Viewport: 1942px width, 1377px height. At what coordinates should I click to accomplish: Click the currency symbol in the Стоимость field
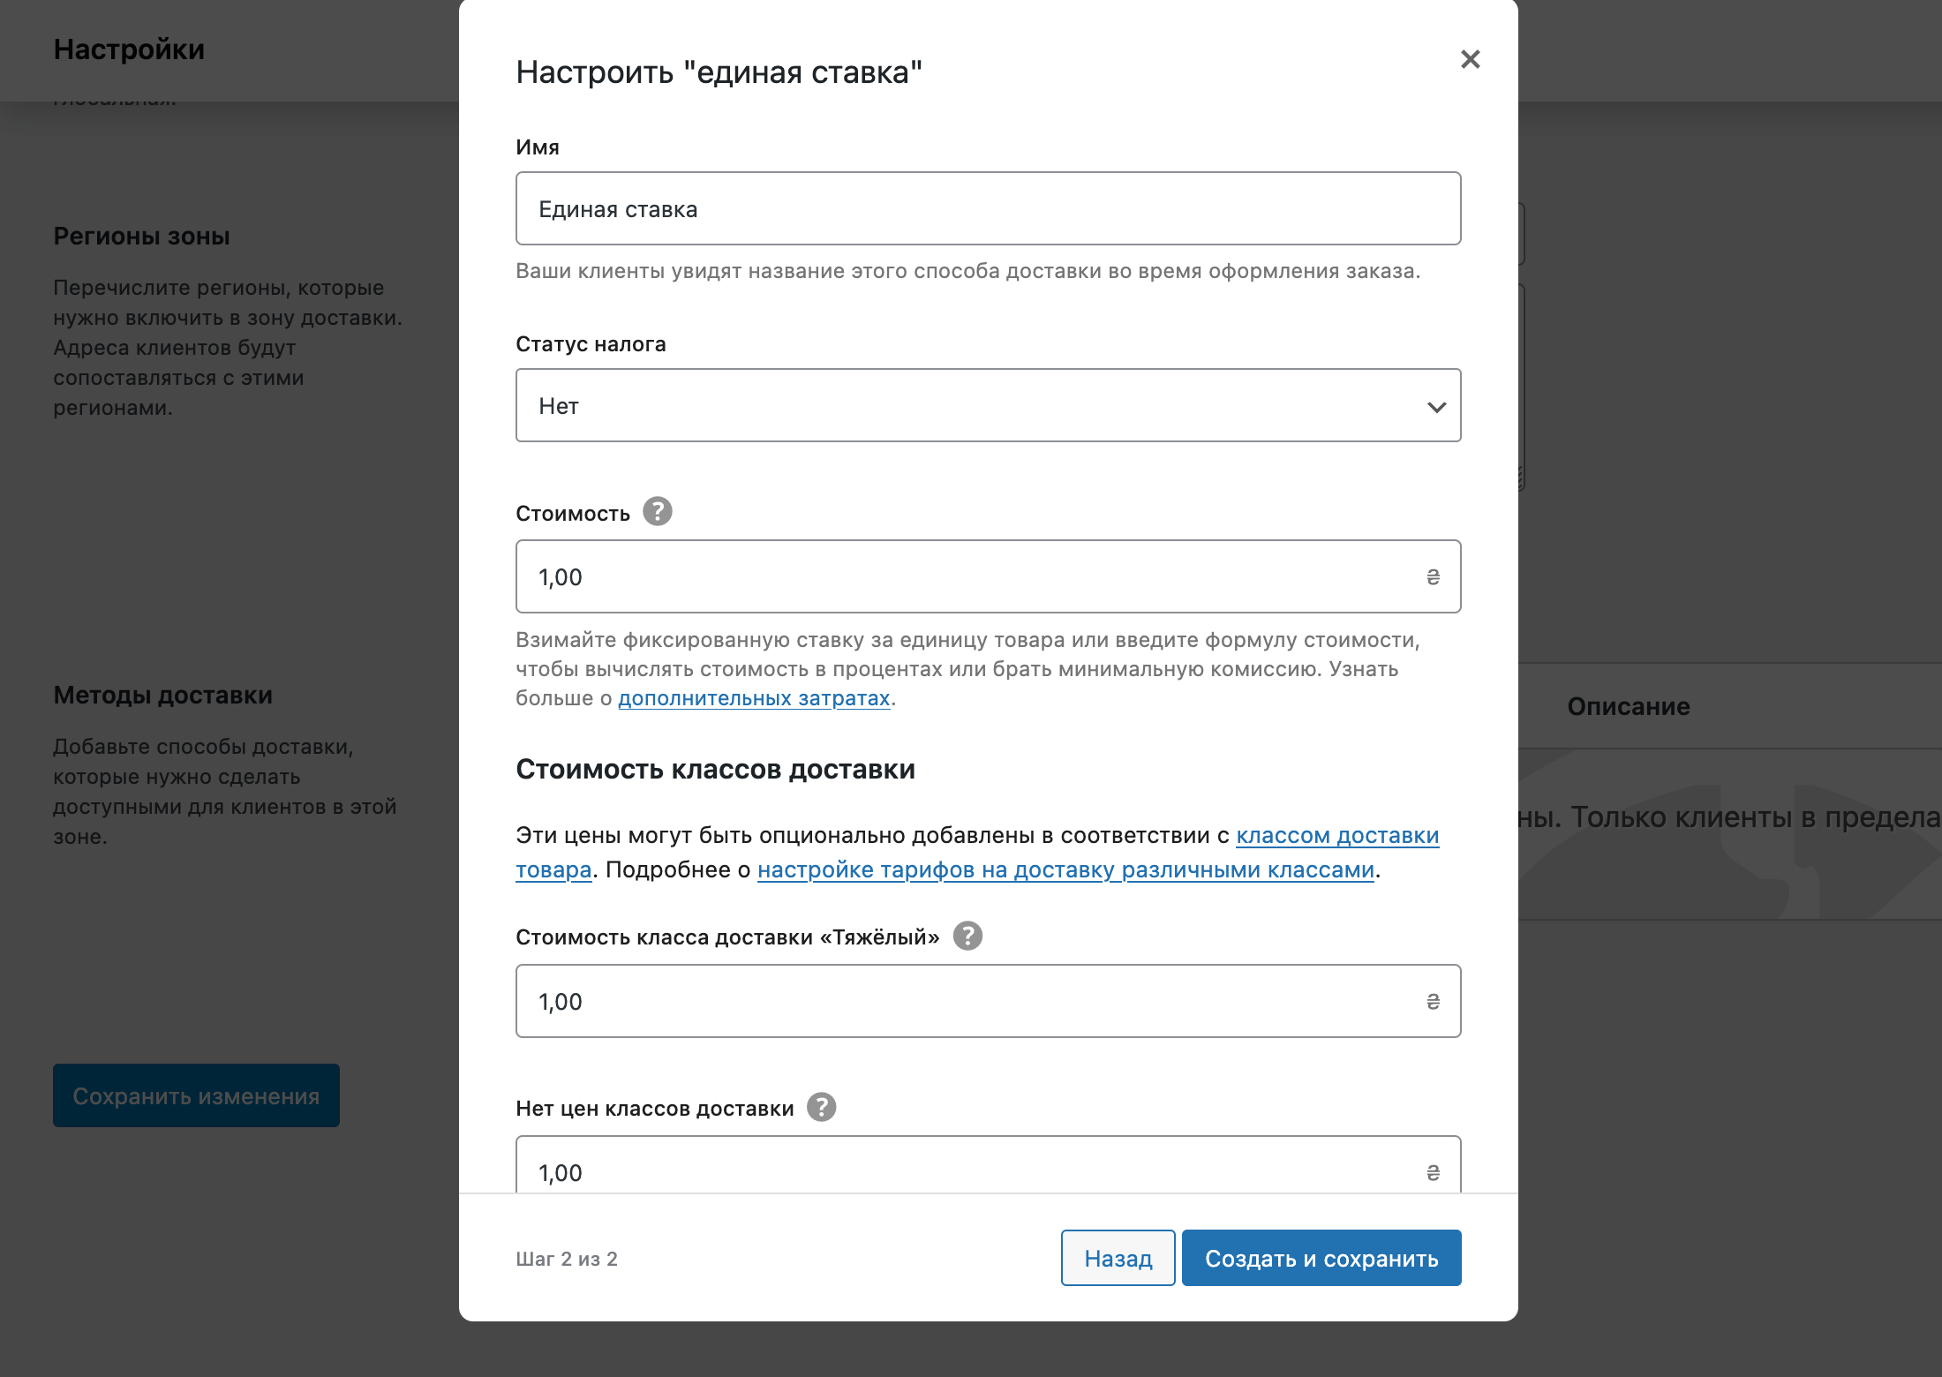click(1433, 576)
